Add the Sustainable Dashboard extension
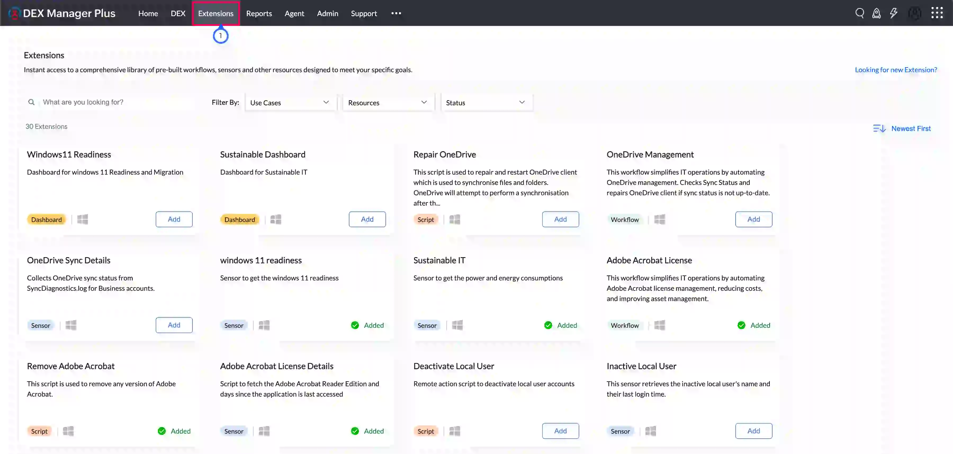 [367, 219]
